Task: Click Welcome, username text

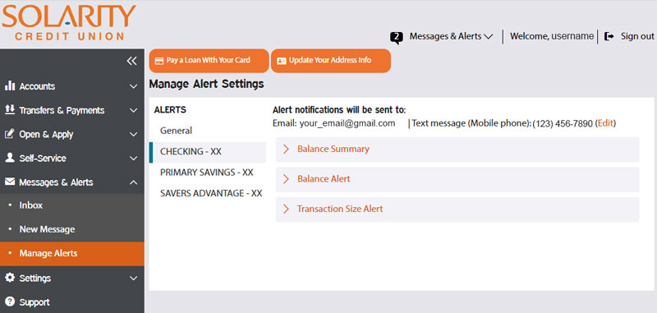Action: [x=551, y=36]
